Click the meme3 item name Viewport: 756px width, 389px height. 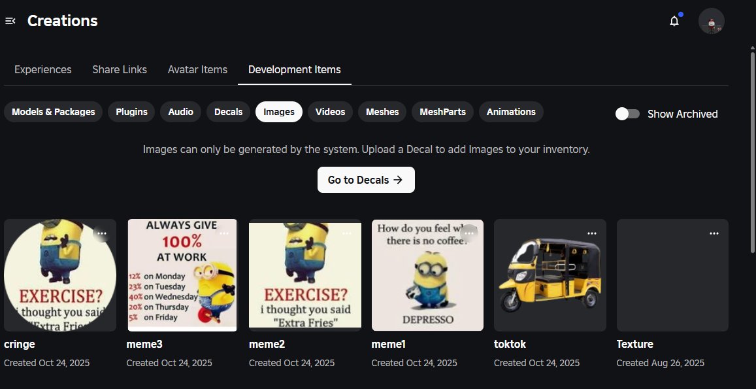[144, 345]
